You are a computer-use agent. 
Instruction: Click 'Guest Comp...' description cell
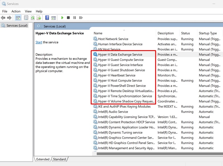(x=167, y=60)
